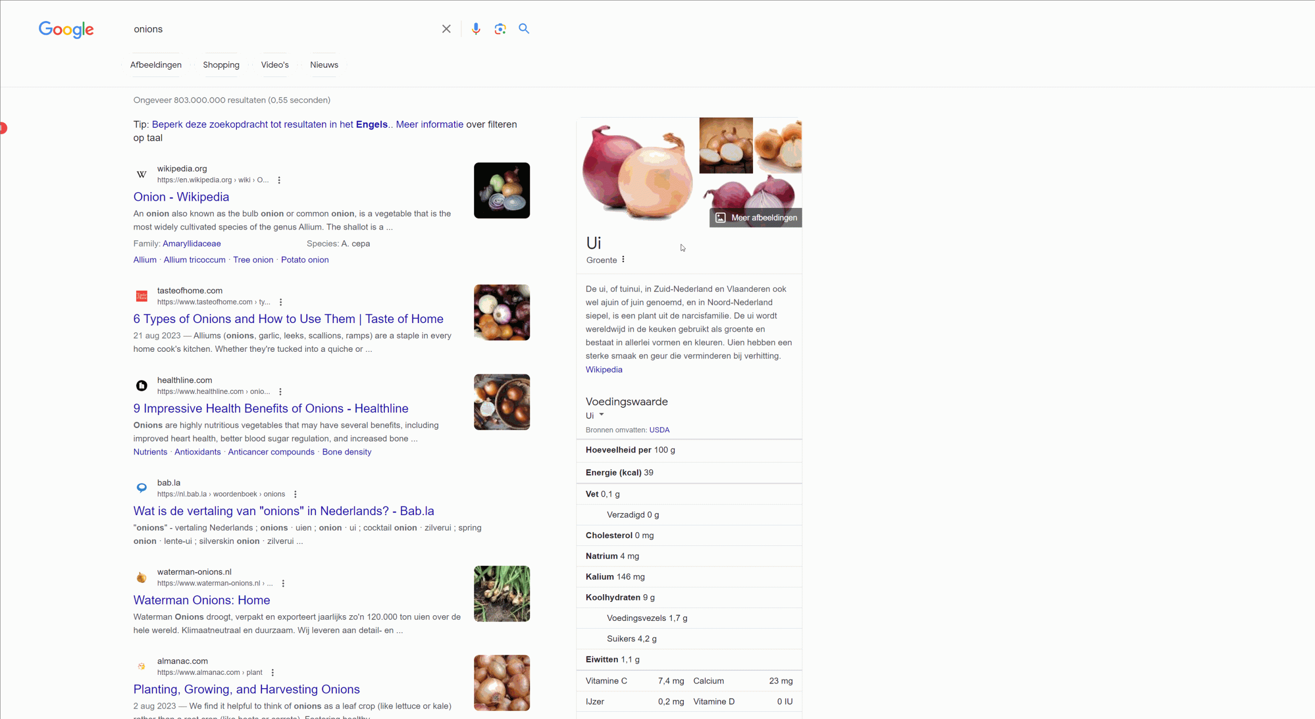Open the Potato onion sublink
Screen dimensions: 1315x719
tap(305, 260)
